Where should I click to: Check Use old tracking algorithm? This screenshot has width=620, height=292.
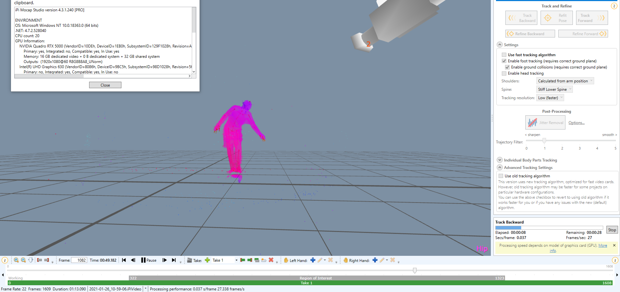tap(501, 176)
